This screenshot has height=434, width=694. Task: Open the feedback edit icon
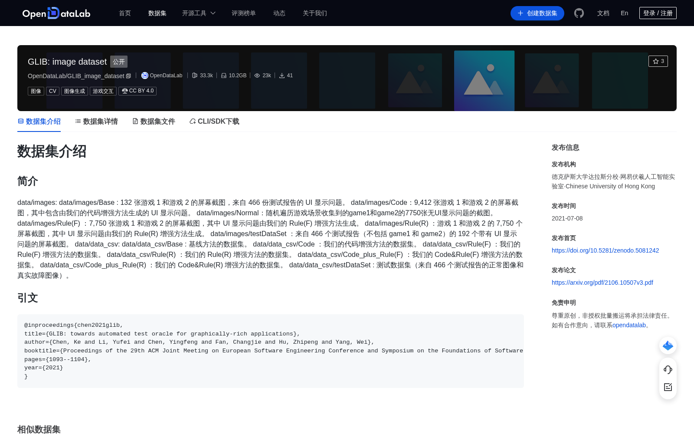click(668, 387)
